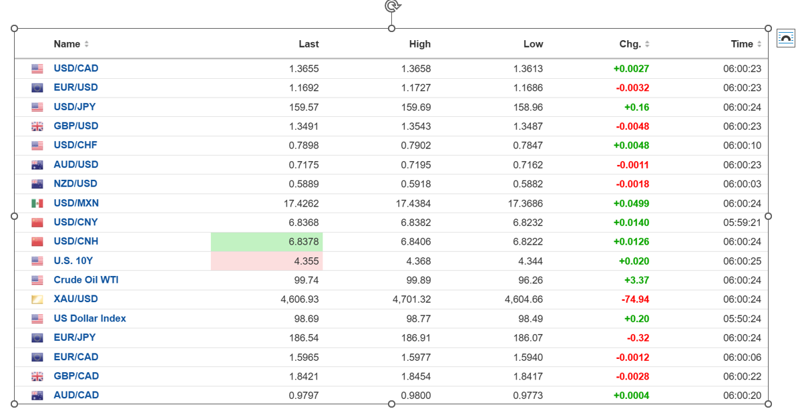
Task: Open the US Dollar Index link
Action: click(x=89, y=319)
